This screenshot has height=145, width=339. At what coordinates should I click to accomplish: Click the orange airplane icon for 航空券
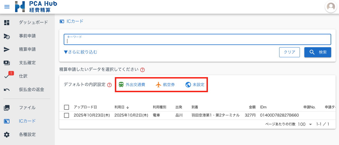tap(158, 85)
